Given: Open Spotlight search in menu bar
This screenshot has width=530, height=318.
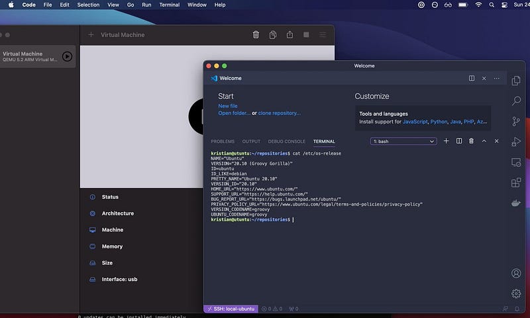Looking at the screenshot, I should [492, 5].
